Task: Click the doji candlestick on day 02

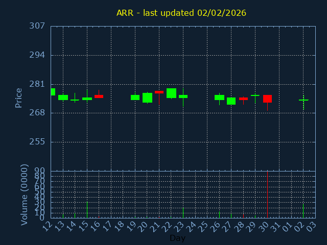Action: 303,100
